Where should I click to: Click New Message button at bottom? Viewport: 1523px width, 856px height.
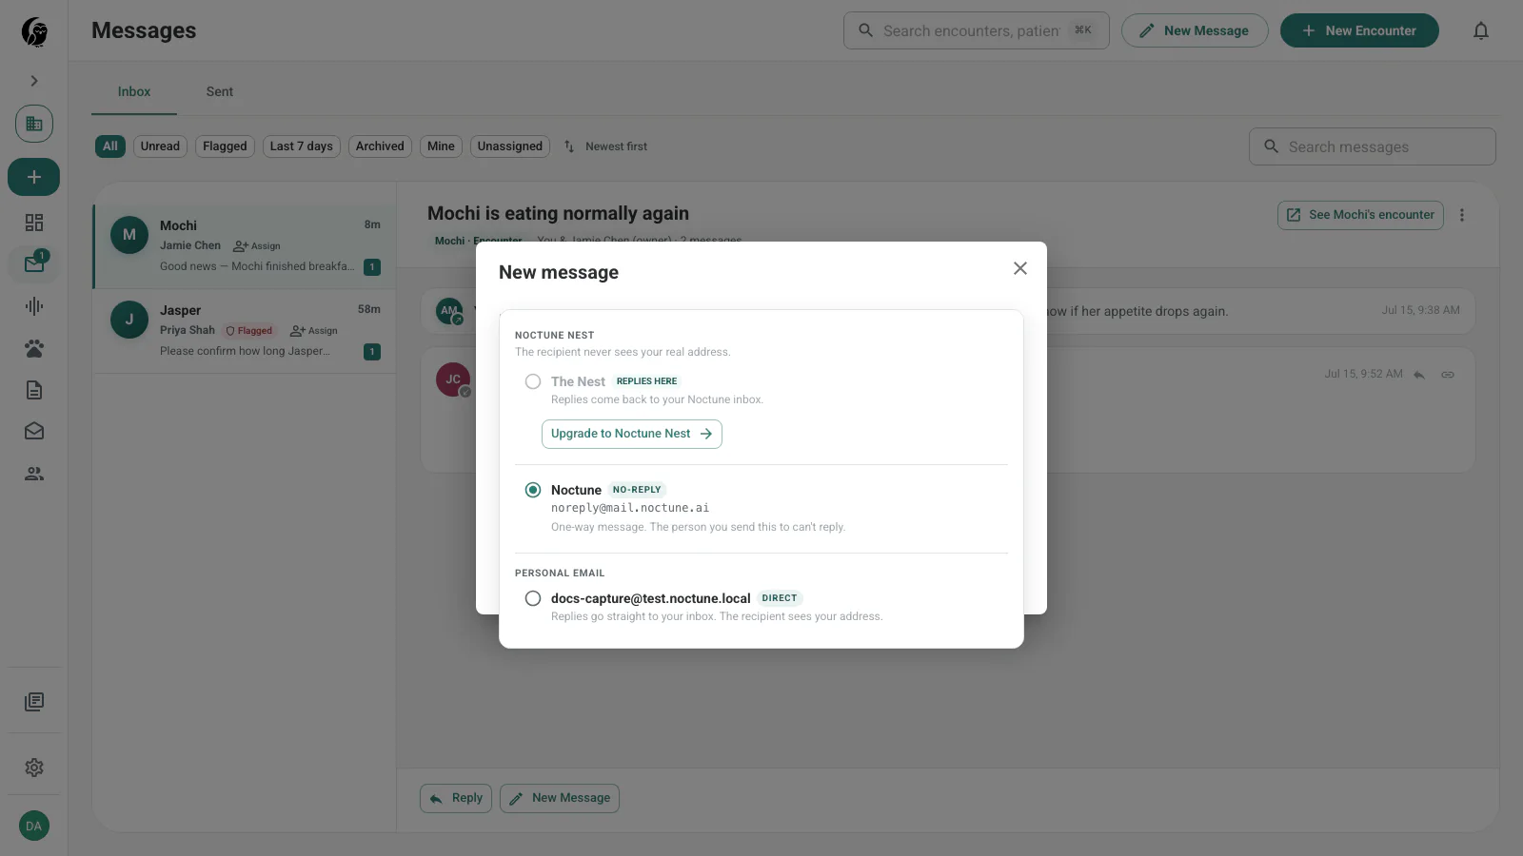(560, 798)
